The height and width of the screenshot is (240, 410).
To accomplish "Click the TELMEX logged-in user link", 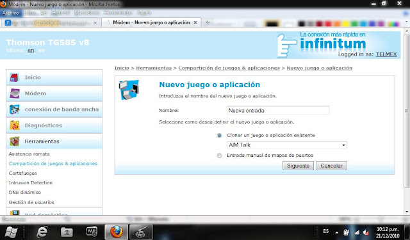I will (386, 54).
